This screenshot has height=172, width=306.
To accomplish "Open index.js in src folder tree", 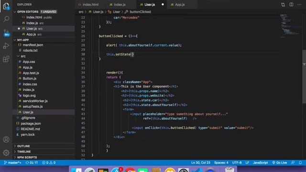I will 29,90.
